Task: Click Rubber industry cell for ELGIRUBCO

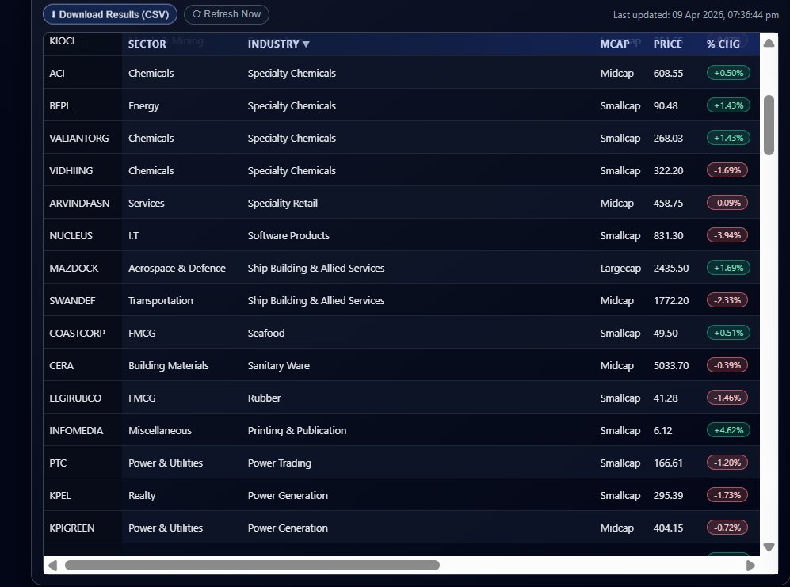Action: 264,398
